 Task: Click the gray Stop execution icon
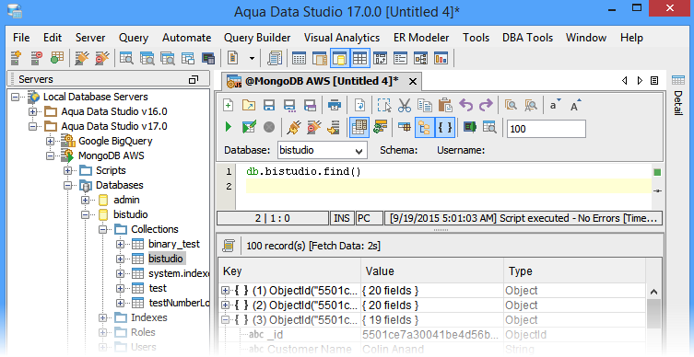(269, 127)
